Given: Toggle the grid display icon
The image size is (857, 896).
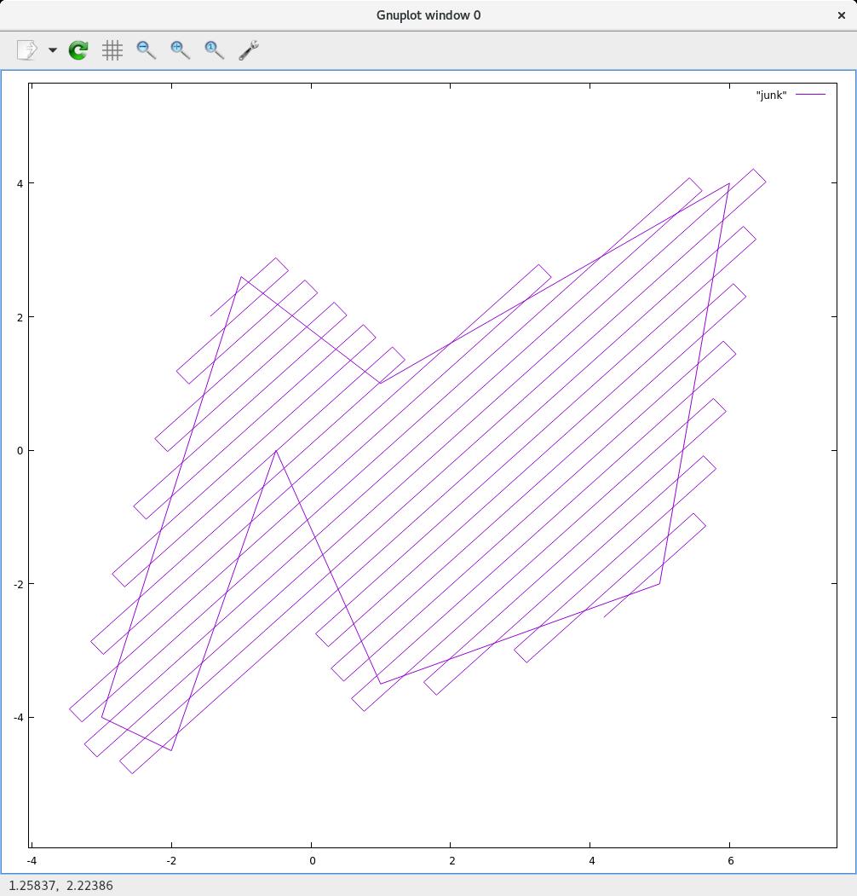Looking at the screenshot, I should coord(112,50).
